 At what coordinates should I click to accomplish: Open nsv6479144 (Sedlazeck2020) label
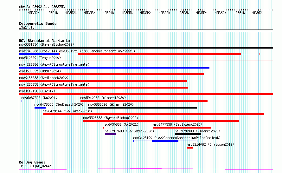point(67,111)
